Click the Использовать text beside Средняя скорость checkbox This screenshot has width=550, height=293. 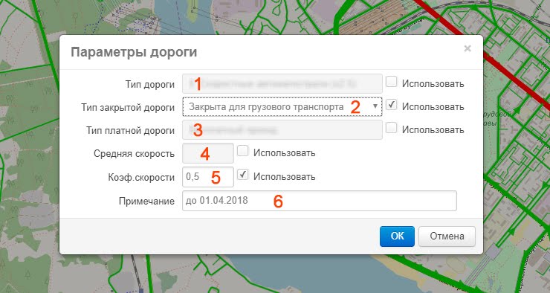pos(285,153)
